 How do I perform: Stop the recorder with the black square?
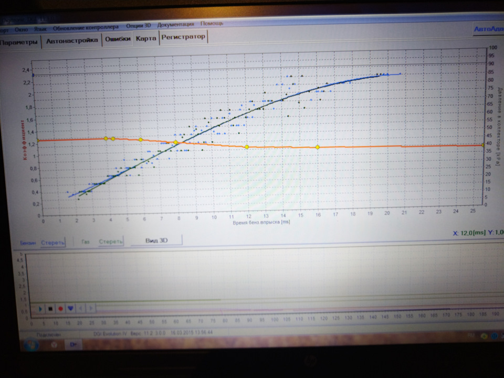click(50, 309)
